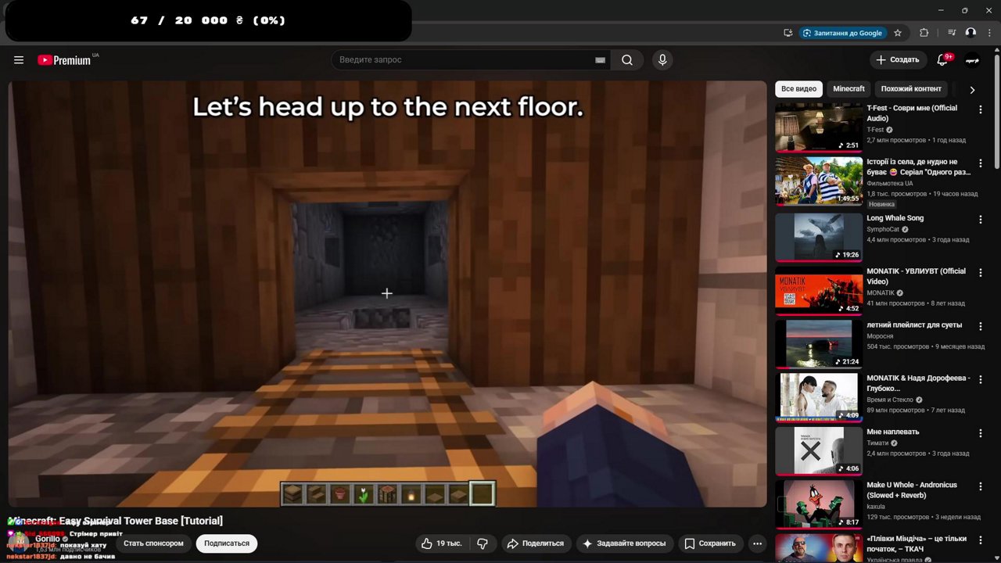Open Тимати channel name
The width and height of the screenshot is (1001, 563).
point(877,443)
